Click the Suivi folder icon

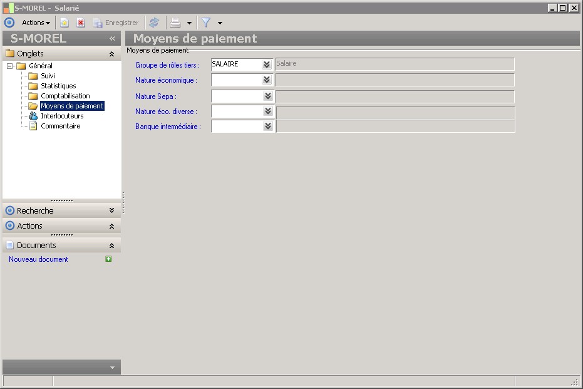33,76
